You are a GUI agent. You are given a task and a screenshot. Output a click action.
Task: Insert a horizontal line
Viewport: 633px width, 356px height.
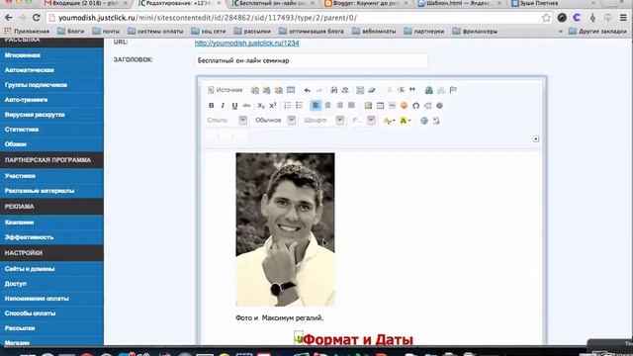[392, 106]
